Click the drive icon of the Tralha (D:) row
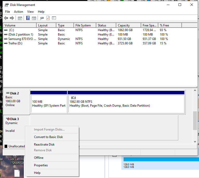199x178 pixels. 6,43
